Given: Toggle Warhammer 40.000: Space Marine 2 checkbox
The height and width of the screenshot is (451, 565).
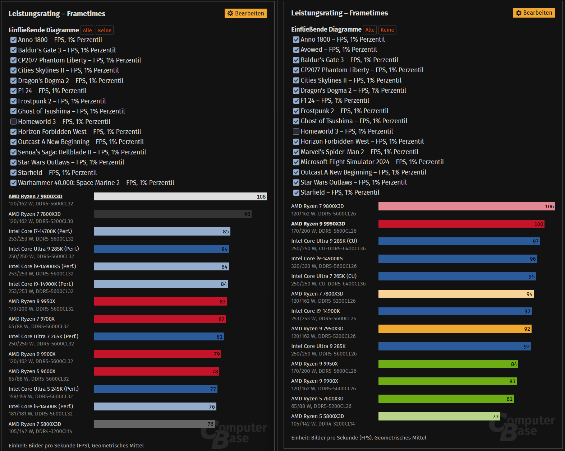Looking at the screenshot, I should pyautogui.click(x=14, y=183).
